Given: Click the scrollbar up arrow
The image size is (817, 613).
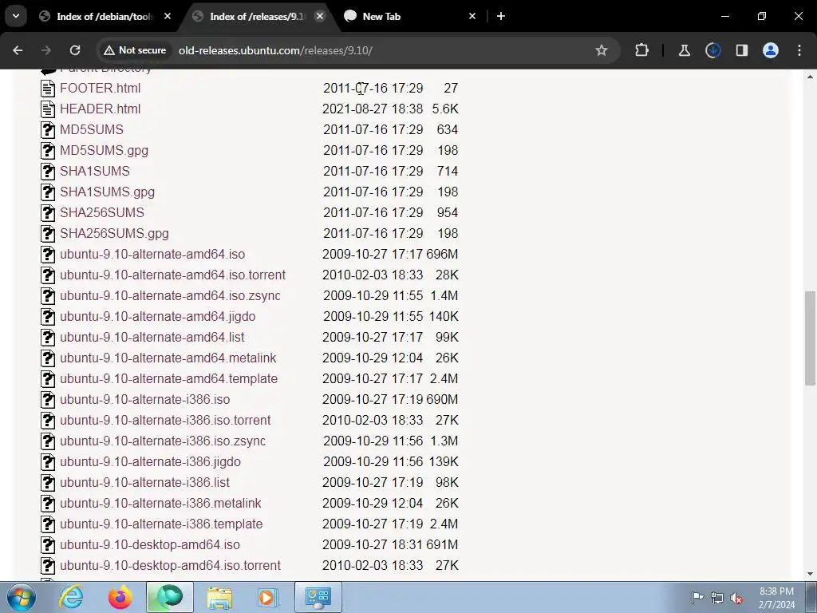Looking at the screenshot, I should tap(811, 77).
